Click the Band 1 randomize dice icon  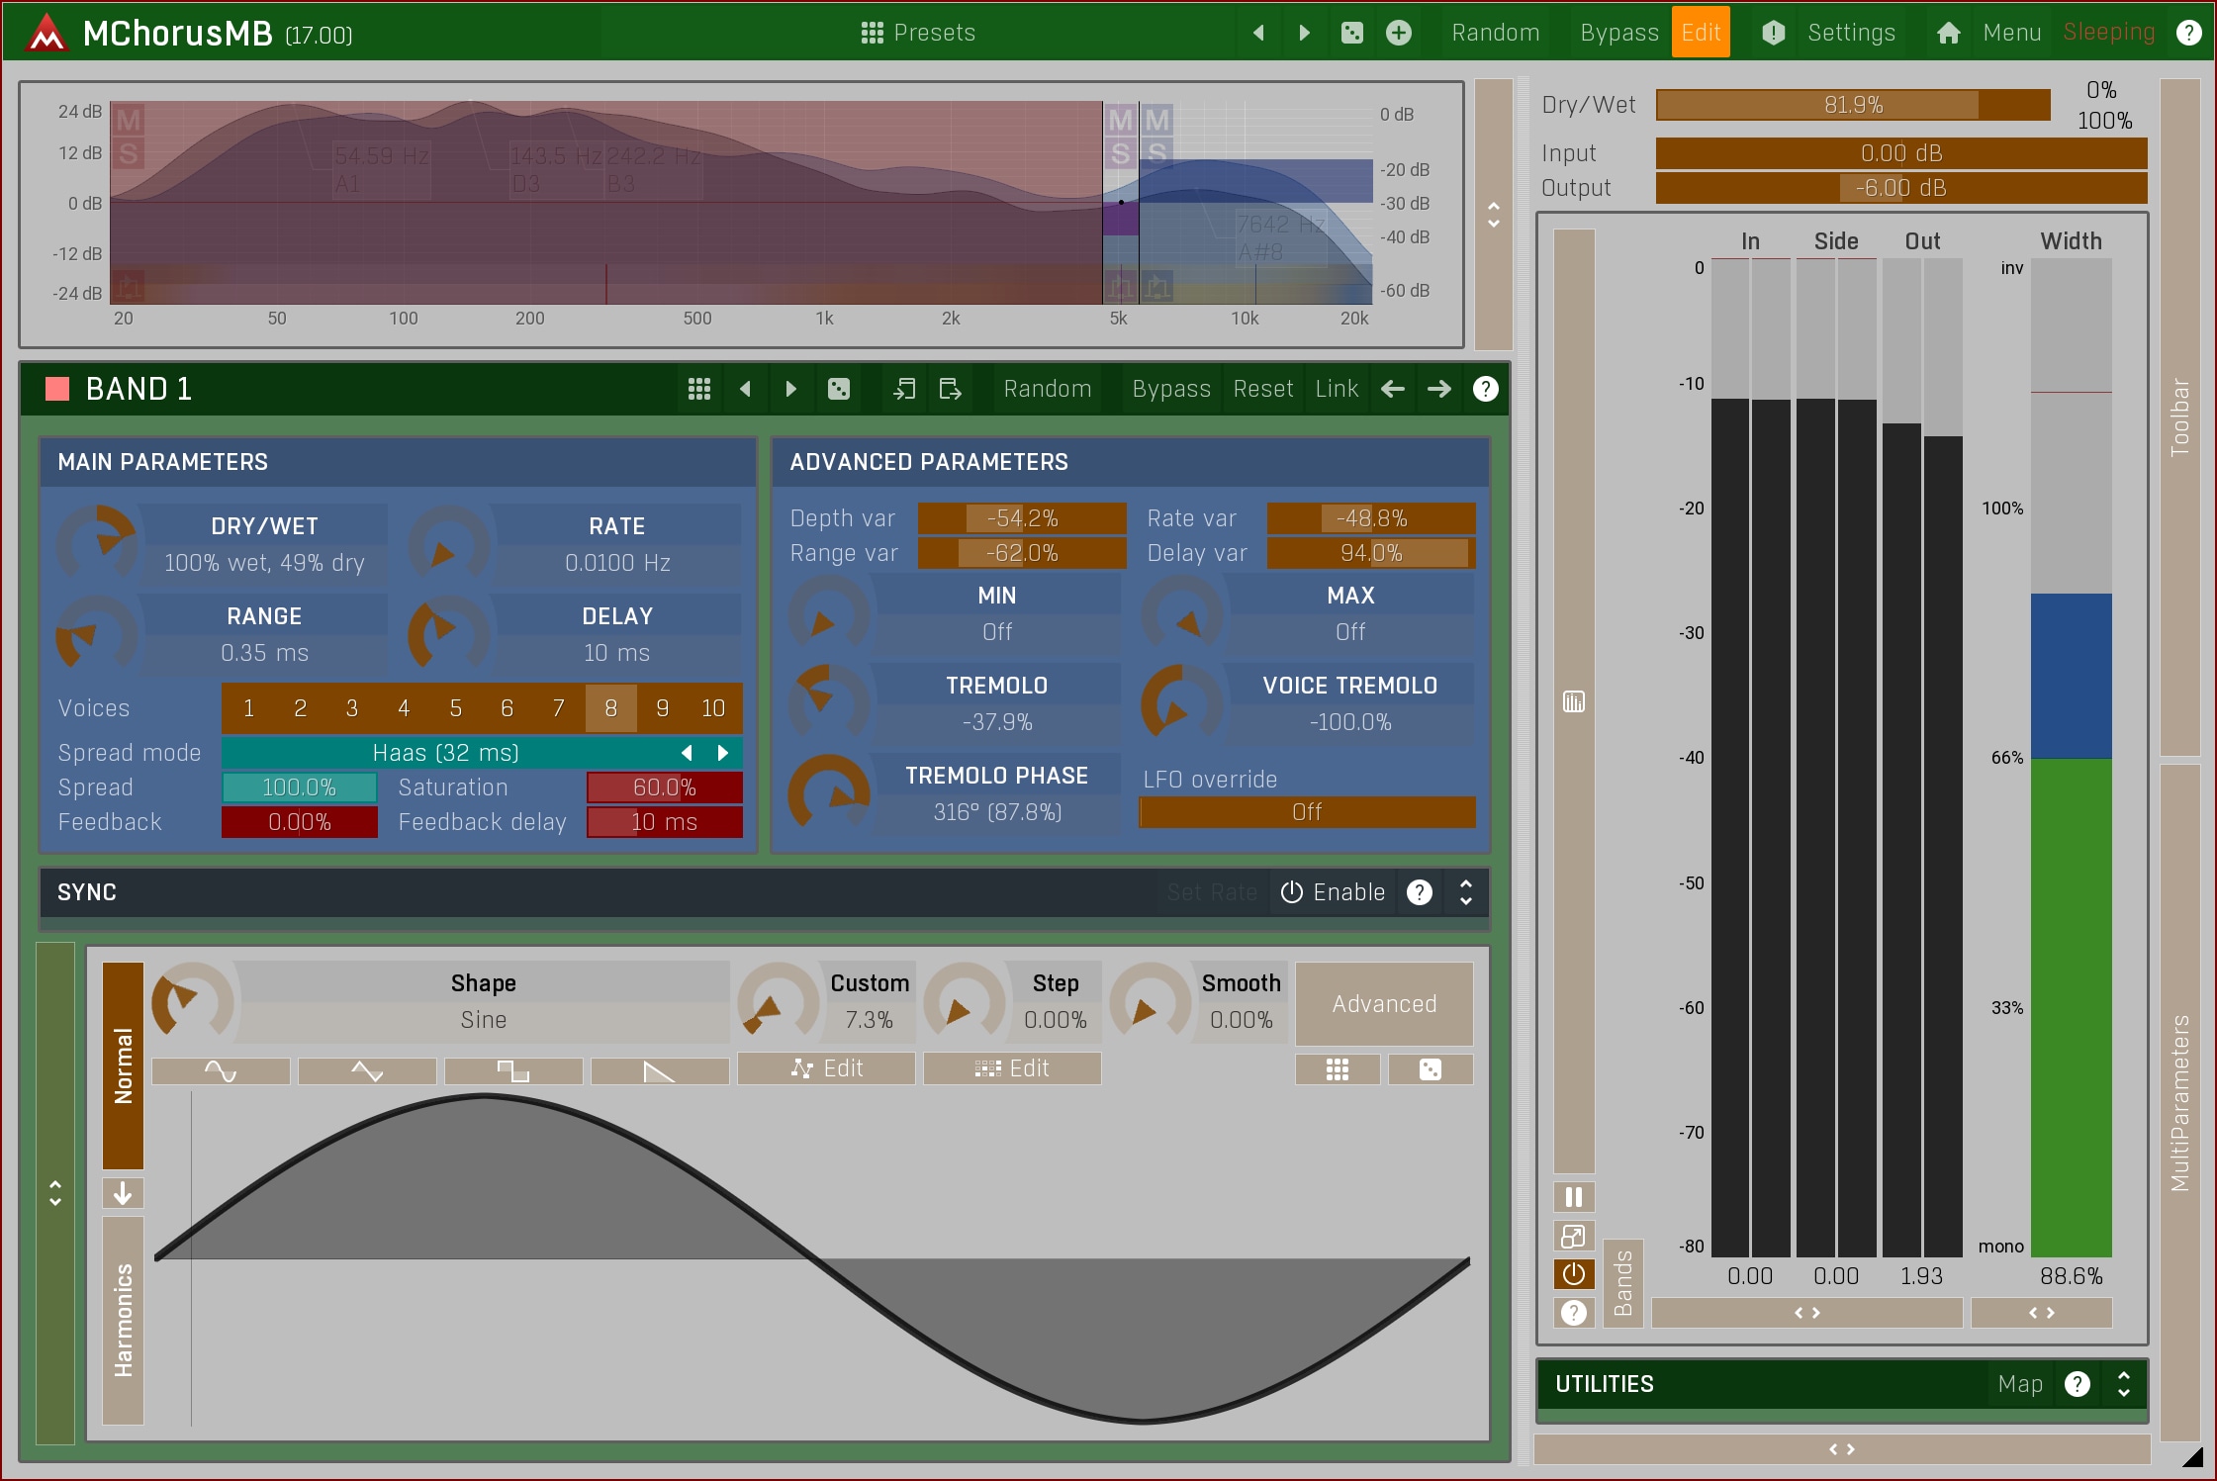[838, 389]
